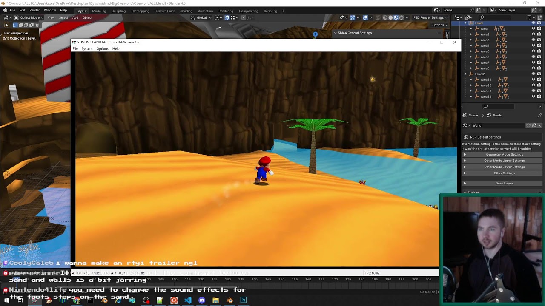Expand the Area tree row
The height and width of the screenshot is (306, 545).
point(471,28)
